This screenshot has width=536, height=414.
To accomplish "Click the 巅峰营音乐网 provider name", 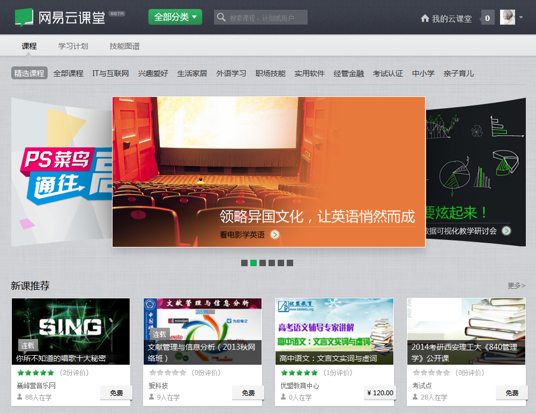I will click(36, 386).
